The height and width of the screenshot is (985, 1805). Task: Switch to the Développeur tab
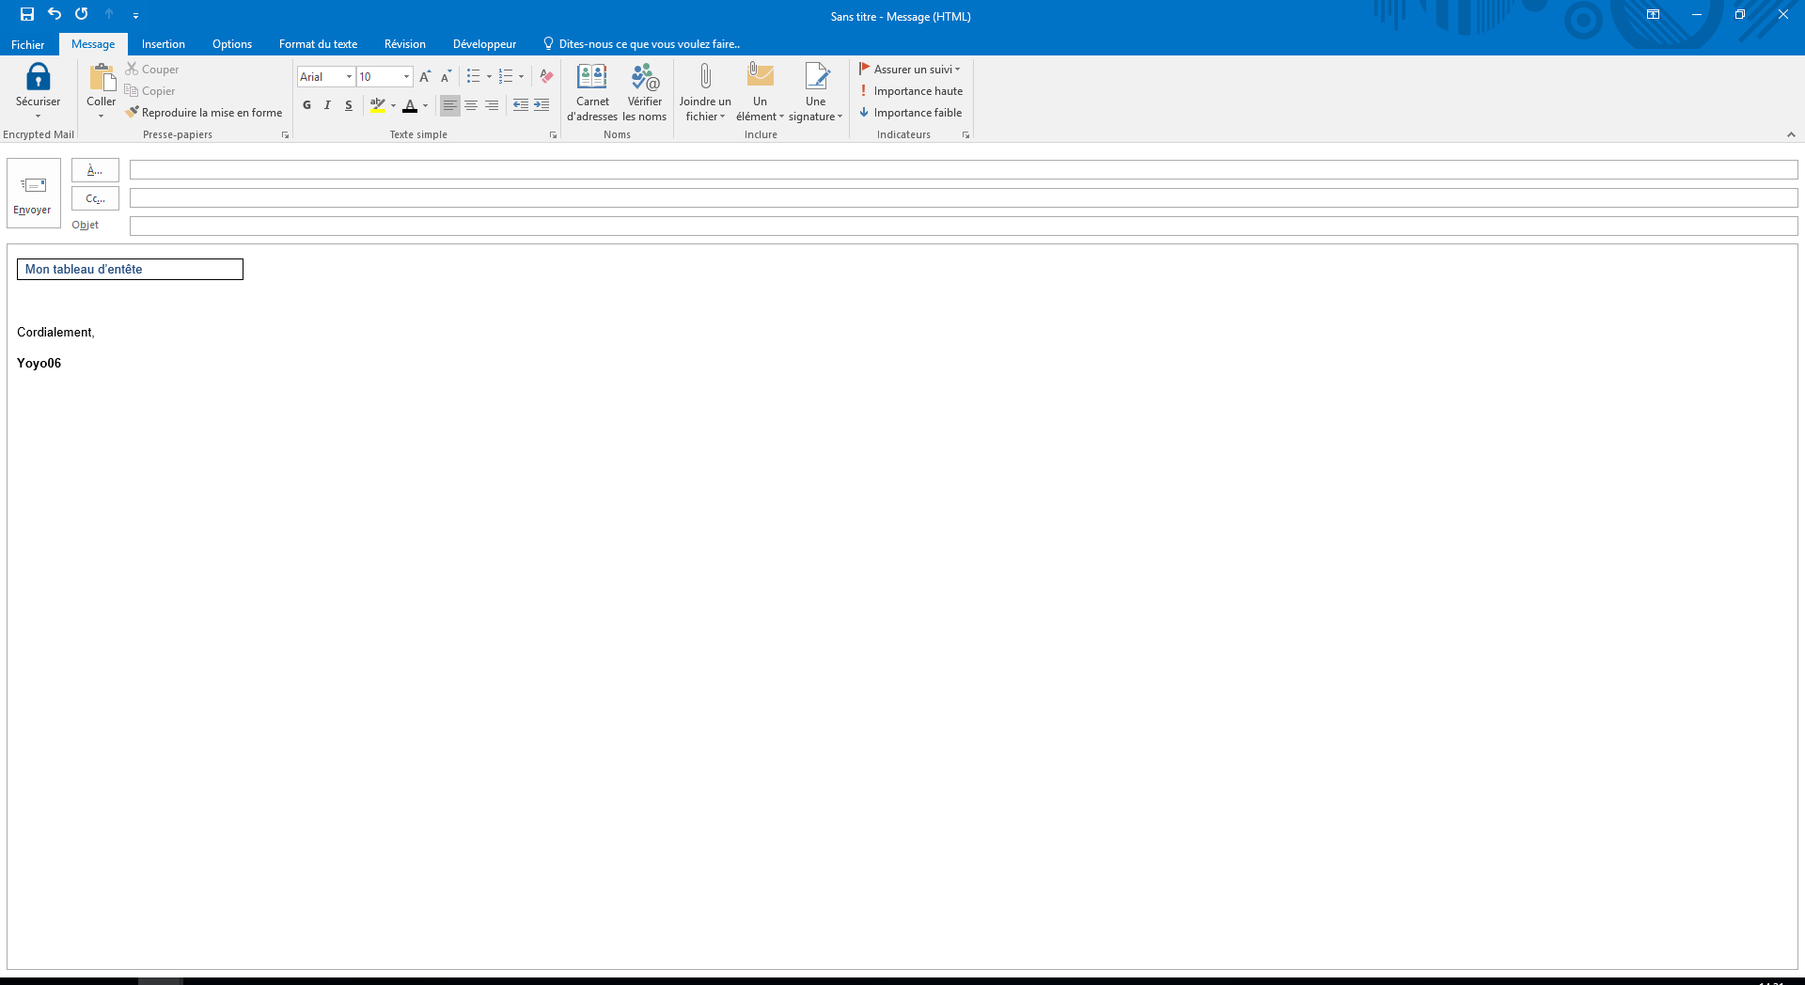coord(484,44)
